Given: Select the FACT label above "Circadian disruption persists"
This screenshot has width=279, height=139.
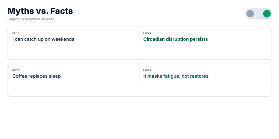Looking at the screenshot, I should coord(147,33).
